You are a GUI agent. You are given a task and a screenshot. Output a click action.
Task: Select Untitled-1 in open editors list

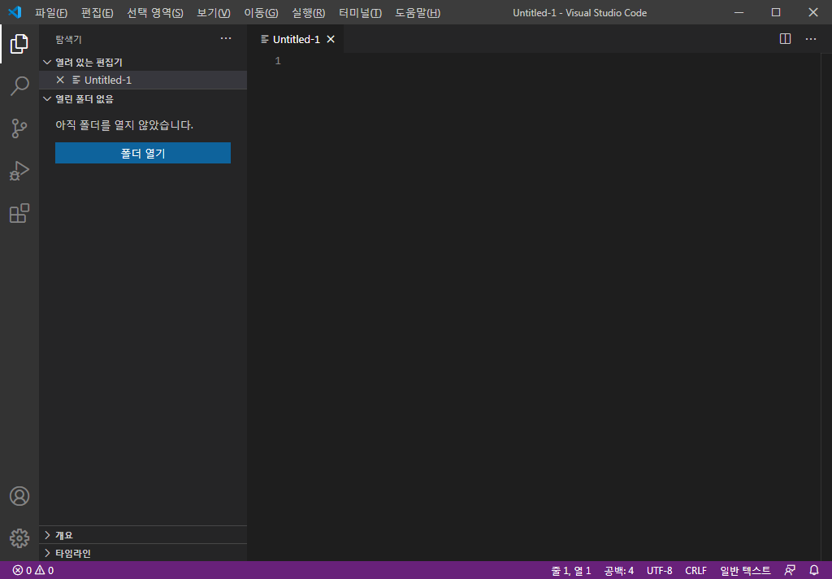143,80
